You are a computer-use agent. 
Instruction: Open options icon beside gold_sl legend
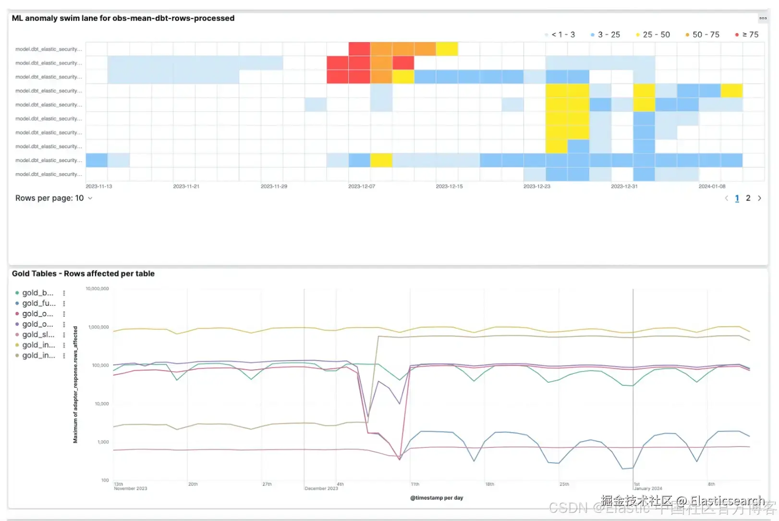coord(64,335)
